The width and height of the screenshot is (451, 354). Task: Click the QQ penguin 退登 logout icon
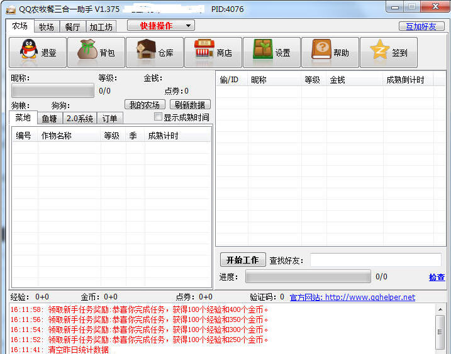[x=38, y=52]
